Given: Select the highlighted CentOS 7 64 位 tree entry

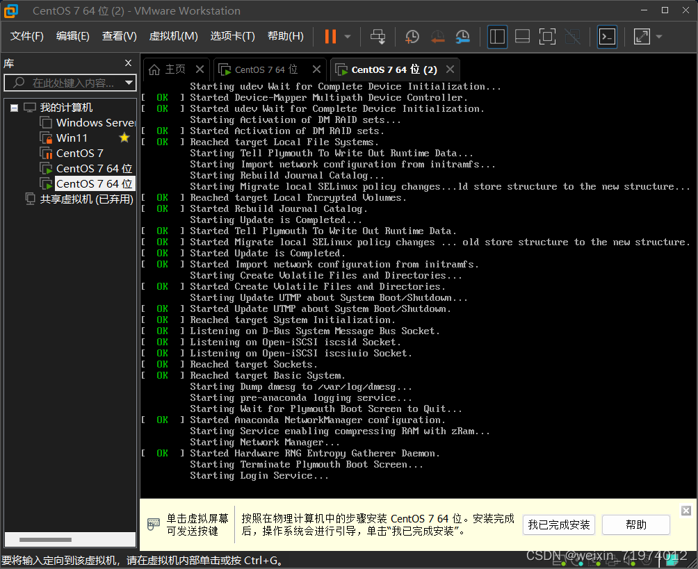Looking at the screenshot, I should pos(94,183).
